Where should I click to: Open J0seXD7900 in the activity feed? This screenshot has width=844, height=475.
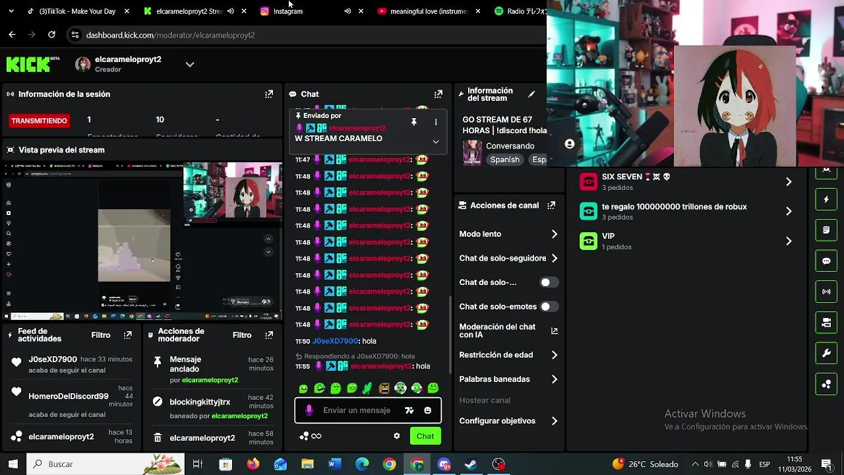[53, 360]
